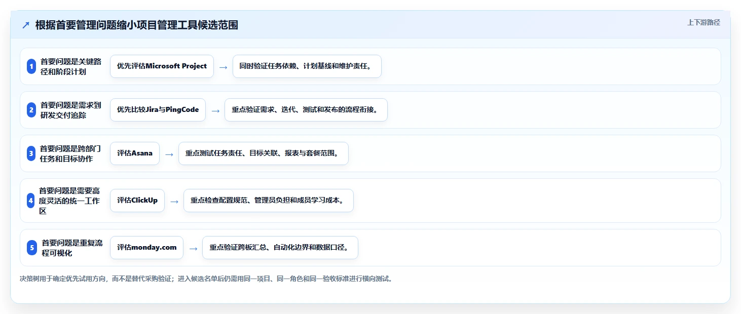Select the text 首要问题是关键路径和阶段计划

[71, 66]
